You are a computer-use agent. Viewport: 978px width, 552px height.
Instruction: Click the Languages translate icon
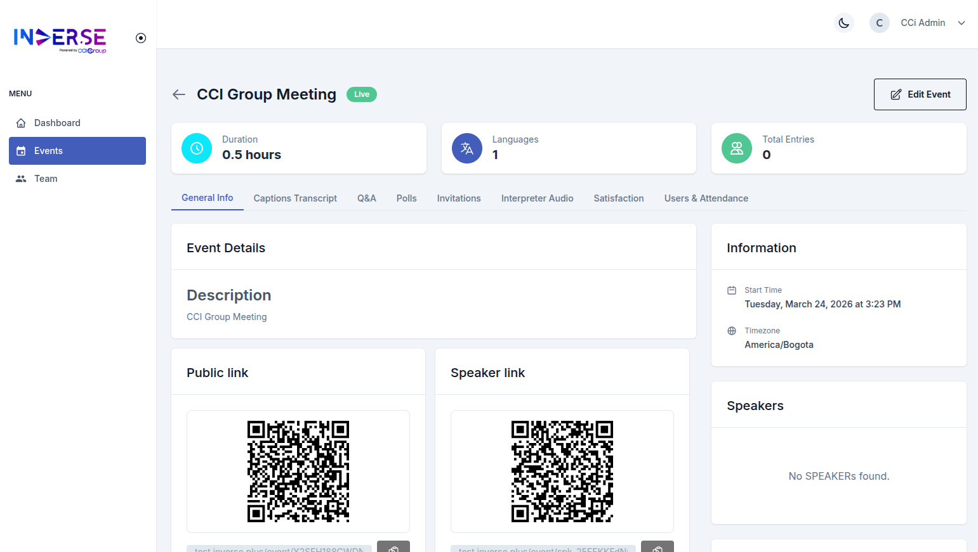point(467,148)
